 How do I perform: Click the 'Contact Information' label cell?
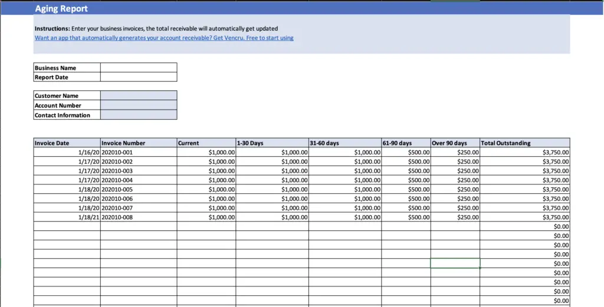tap(67, 115)
